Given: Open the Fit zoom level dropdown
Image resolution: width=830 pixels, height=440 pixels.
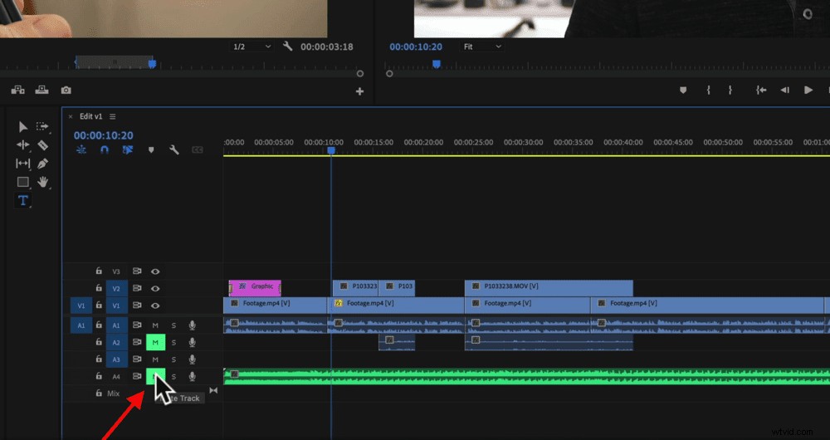Looking at the screenshot, I should tap(482, 46).
